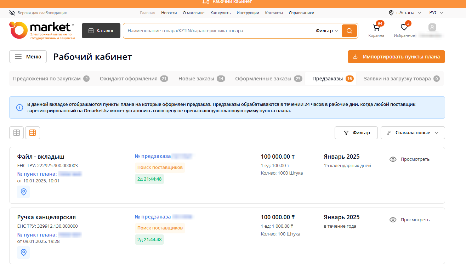Screen dimensions: 466x267
Task: Open the Каталог button
Action: click(101, 31)
